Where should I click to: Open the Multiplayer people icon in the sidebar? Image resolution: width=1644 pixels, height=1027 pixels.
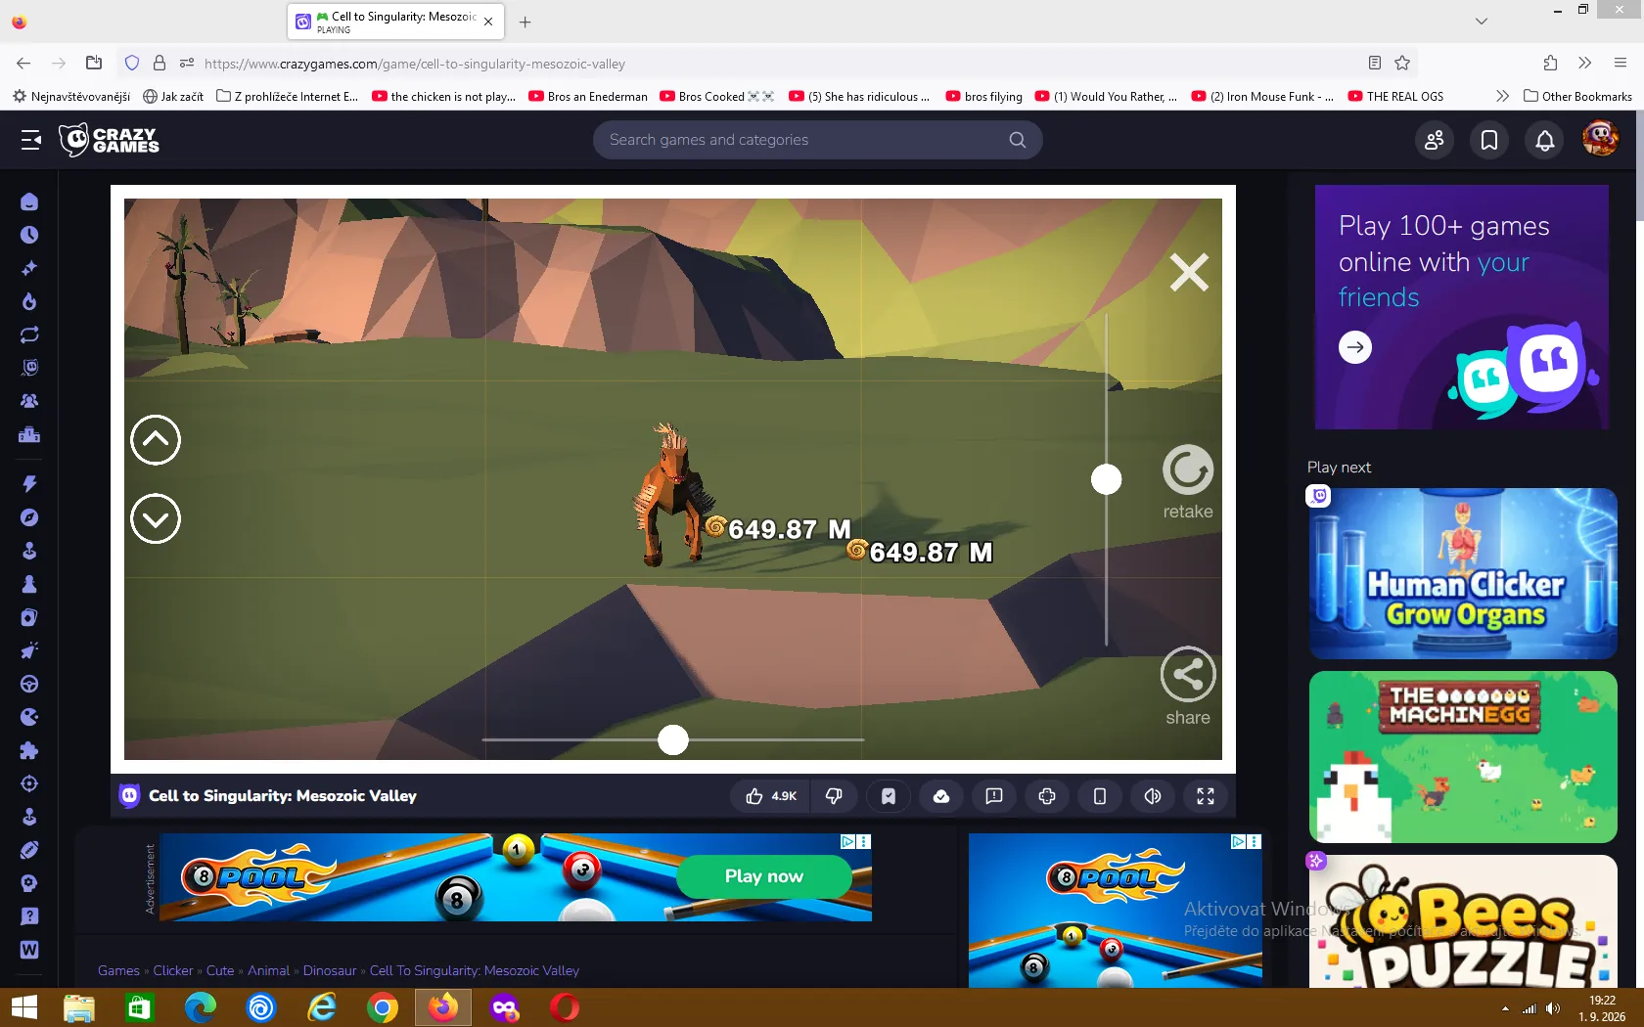pos(29,401)
